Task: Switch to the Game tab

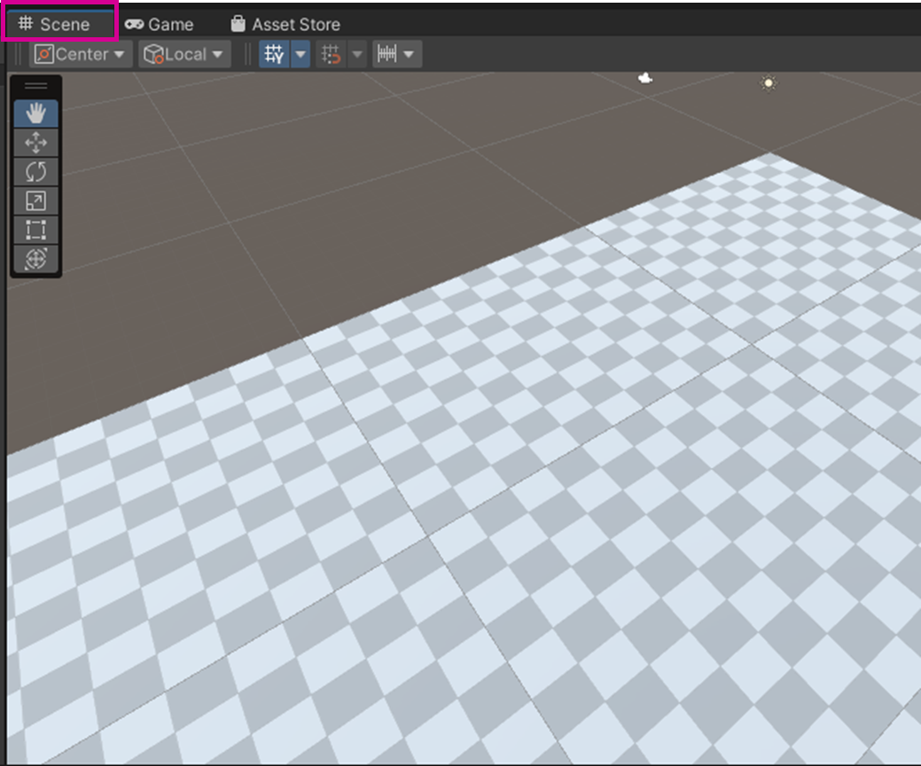Action: [160, 24]
